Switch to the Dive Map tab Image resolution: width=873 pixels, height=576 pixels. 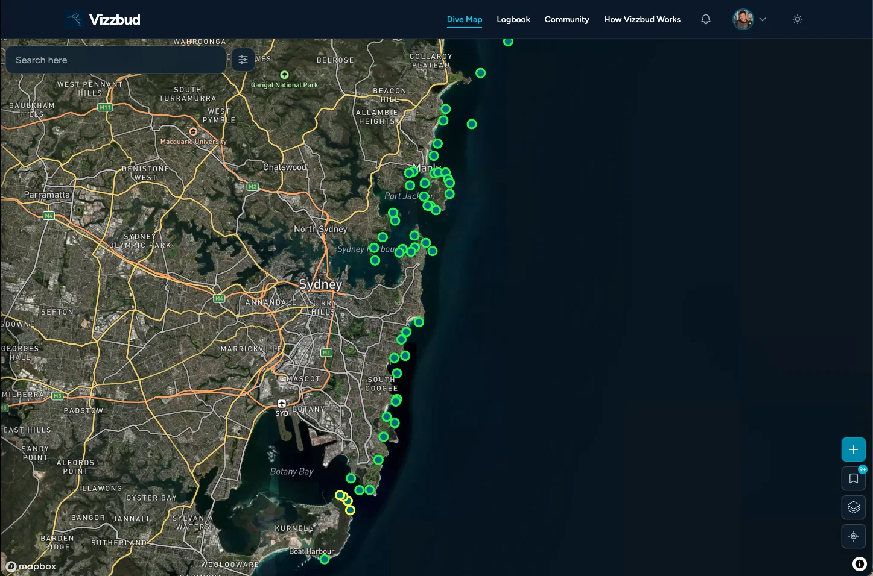465,19
